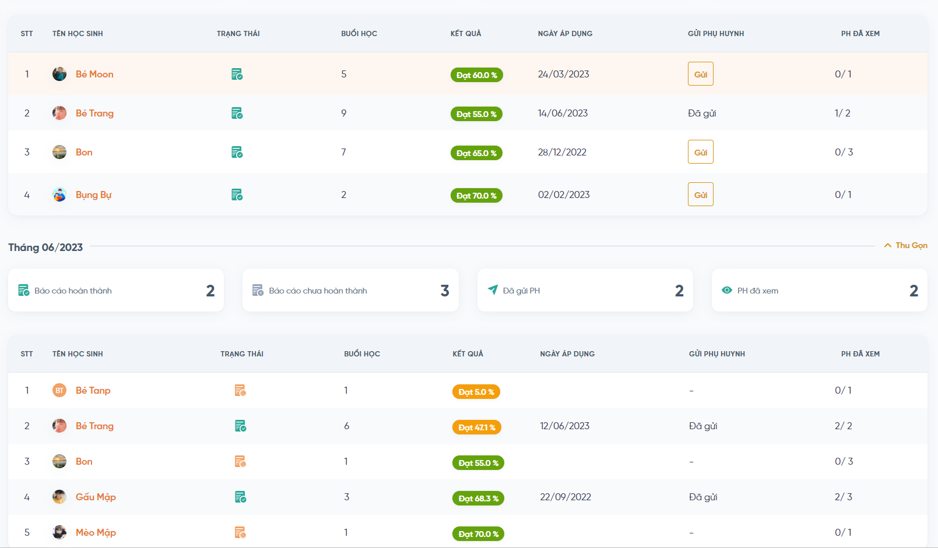Click the Báo cáo chưa hoàn thành icon
The height and width of the screenshot is (548, 938).
tap(258, 291)
